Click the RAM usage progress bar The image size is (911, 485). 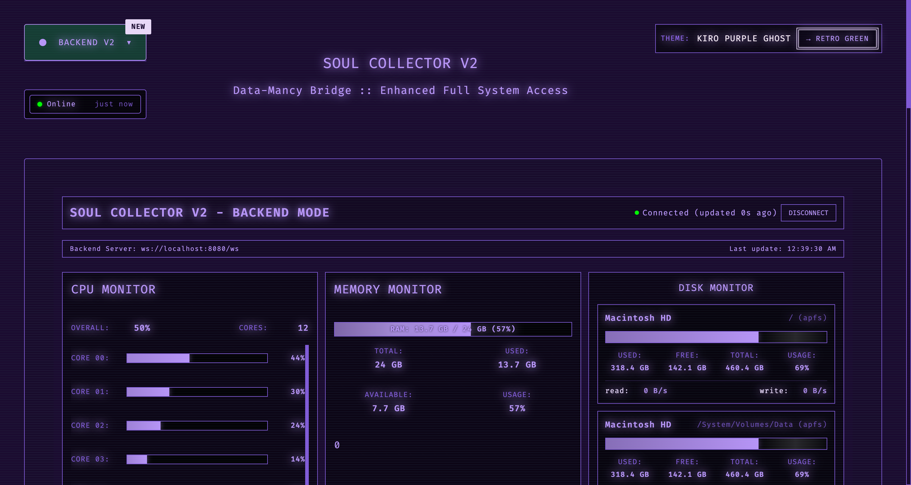click(x=453, y=329)
